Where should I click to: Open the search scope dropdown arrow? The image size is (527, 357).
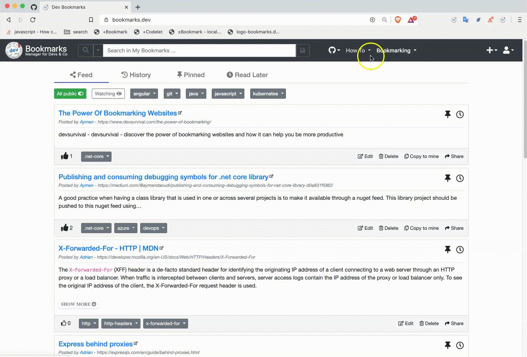(98, 50)
